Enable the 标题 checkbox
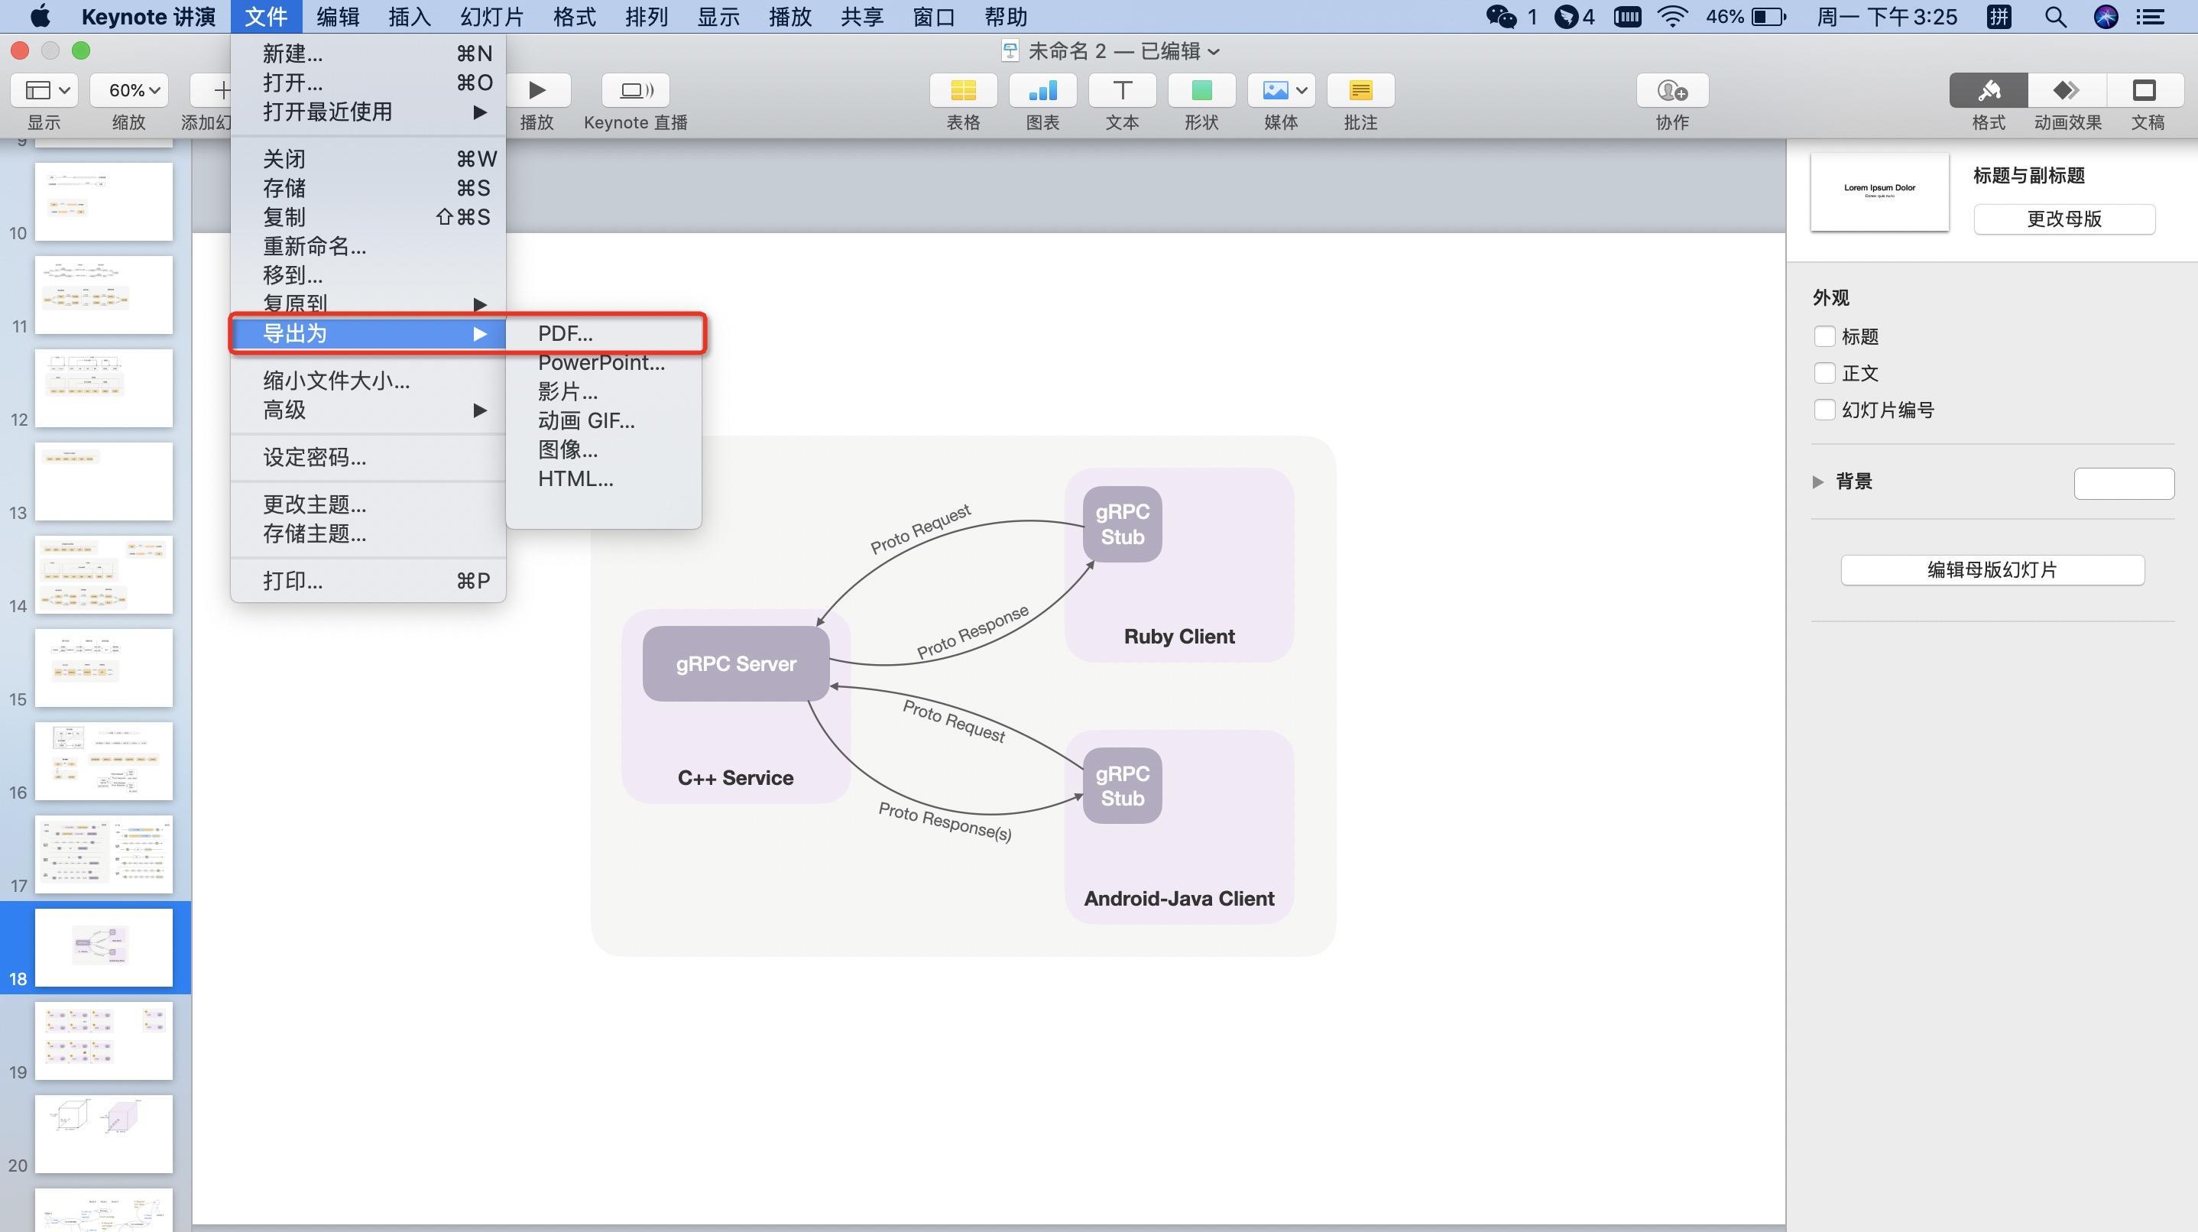 [x=1824, y=336]
